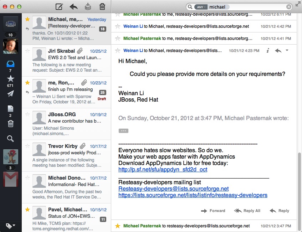The image size is (302, 232).
Task: Click the Reply button at message bottom
Action: [x=280, y=211]
